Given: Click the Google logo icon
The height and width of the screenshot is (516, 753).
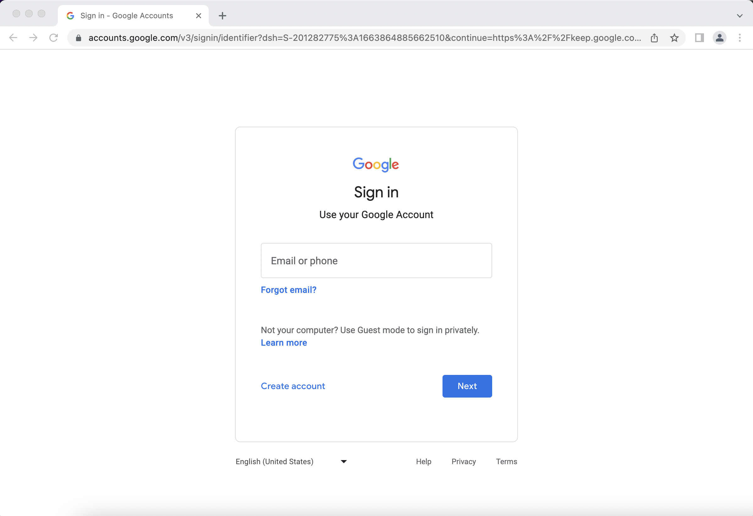Looking at the screenshot, I should (x=376, y=165).
